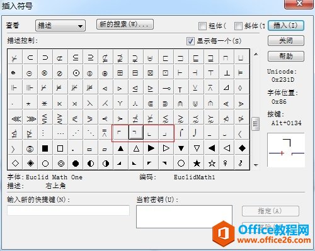
Task: Select the black diamond ◆ symbol
Action: click(x=242, y=148)
